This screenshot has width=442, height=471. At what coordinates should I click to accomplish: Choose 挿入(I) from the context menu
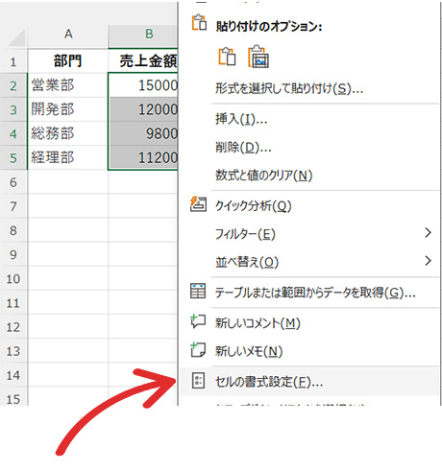[x=241, y=119]
